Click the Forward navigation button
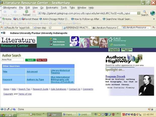 [x=15, y=13]
